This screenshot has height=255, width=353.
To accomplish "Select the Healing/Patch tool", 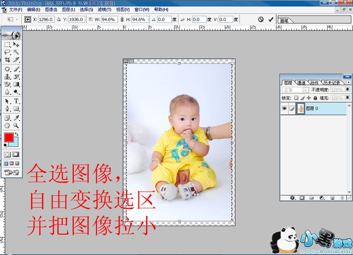I will point(7,69).
